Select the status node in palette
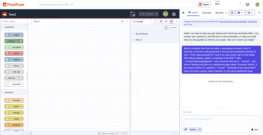 click(x=14, y=59)
